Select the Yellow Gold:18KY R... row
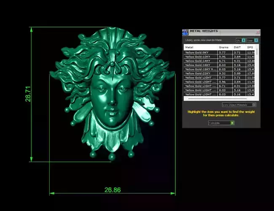274x211 pixels. [x=219, y=69]
